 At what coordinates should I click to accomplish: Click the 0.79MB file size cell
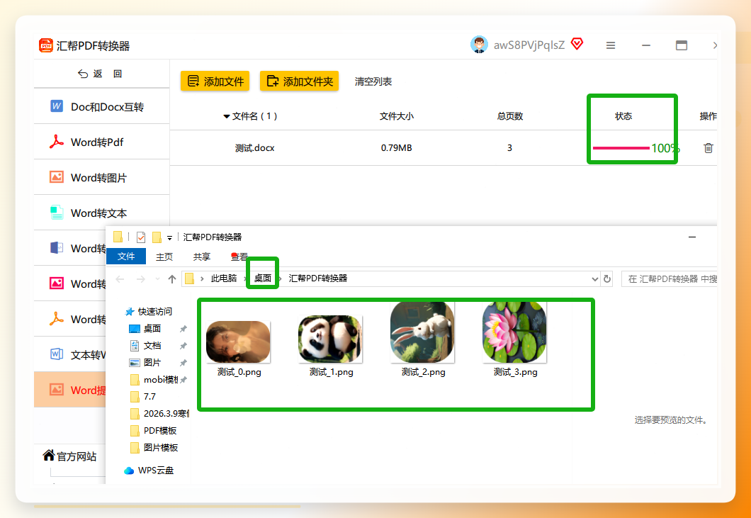pos(397,148)
